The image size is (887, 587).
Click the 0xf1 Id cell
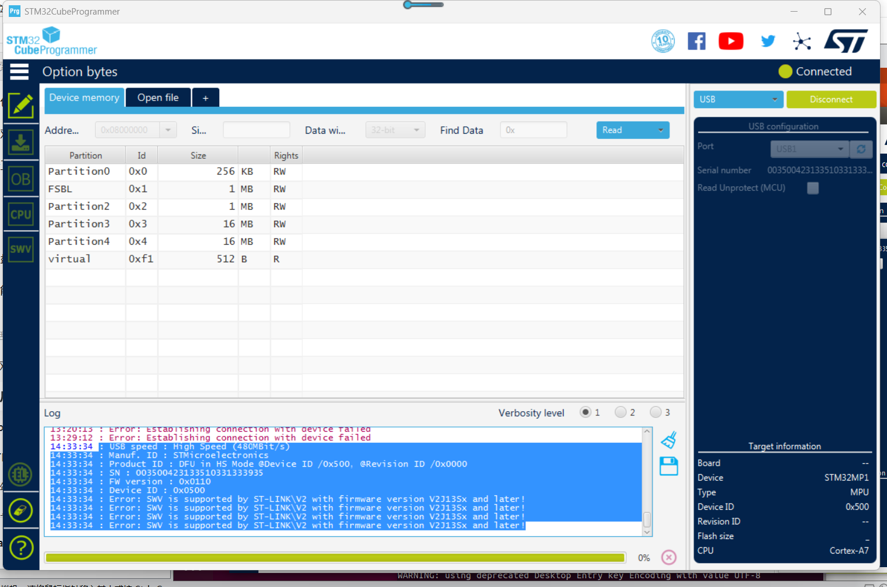click(x=141, y=259)
